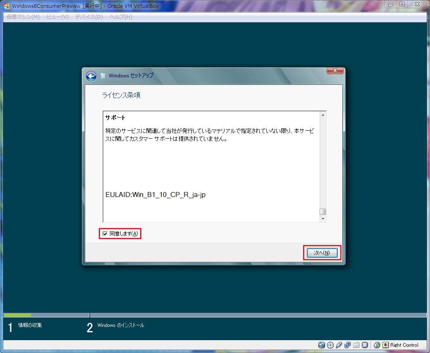The height and width of the screenshot is (353, 430).
Task: Click the virtualization (V chip) status icon
Action: (365, 345)
